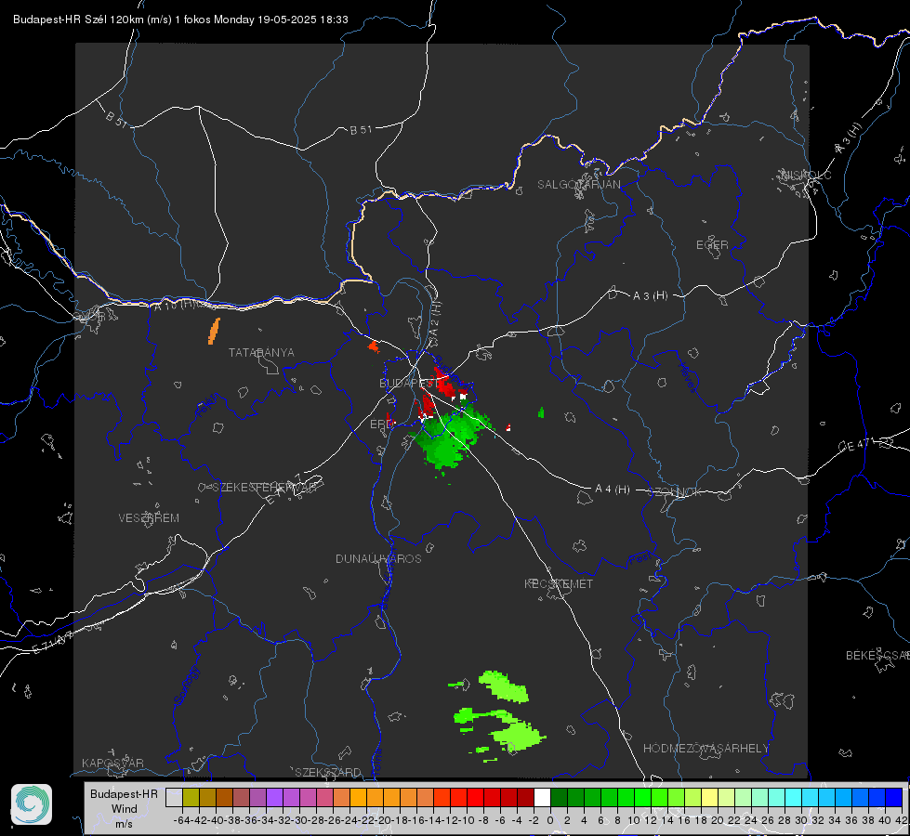The height and width of the screenshot is (836, 910).
Task: Click the TATABÁNYA city label
Action: [261, 352]
